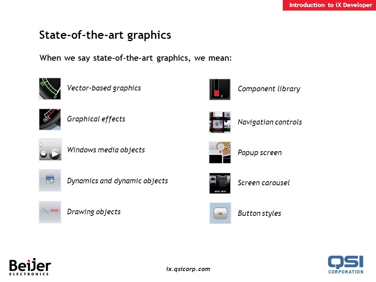Click the Introduction to iX Developer banner
Viewport: 376px width, 282px height.
click(329, 5)
